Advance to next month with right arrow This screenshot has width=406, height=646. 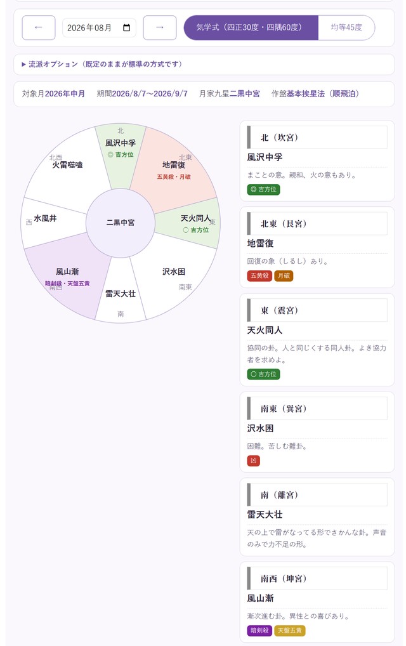tap(160, 27)
